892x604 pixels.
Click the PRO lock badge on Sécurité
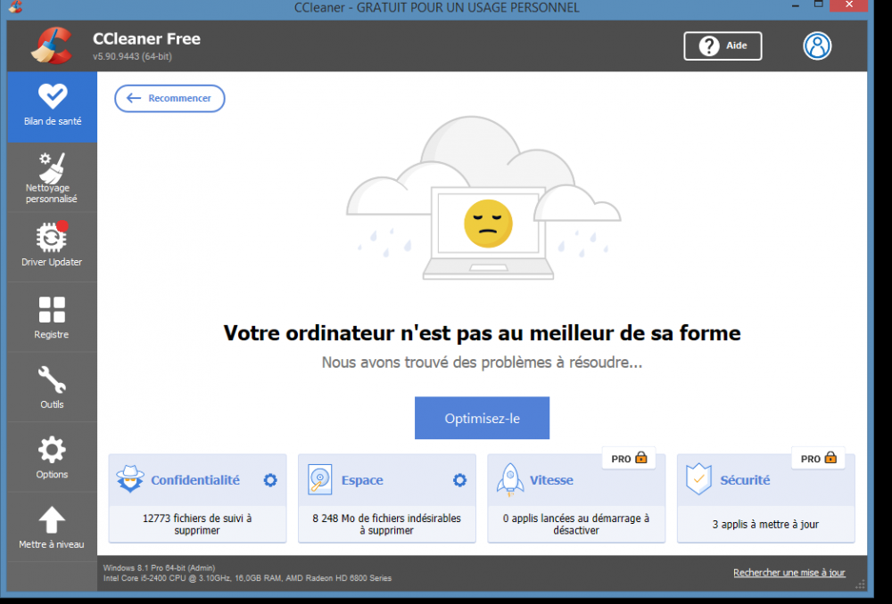818,458
